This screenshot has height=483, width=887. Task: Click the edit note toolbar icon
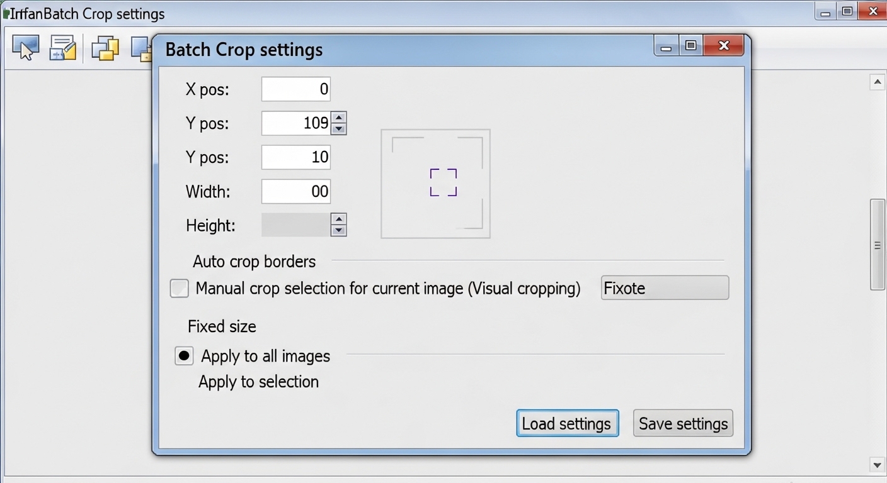point(62,48)
